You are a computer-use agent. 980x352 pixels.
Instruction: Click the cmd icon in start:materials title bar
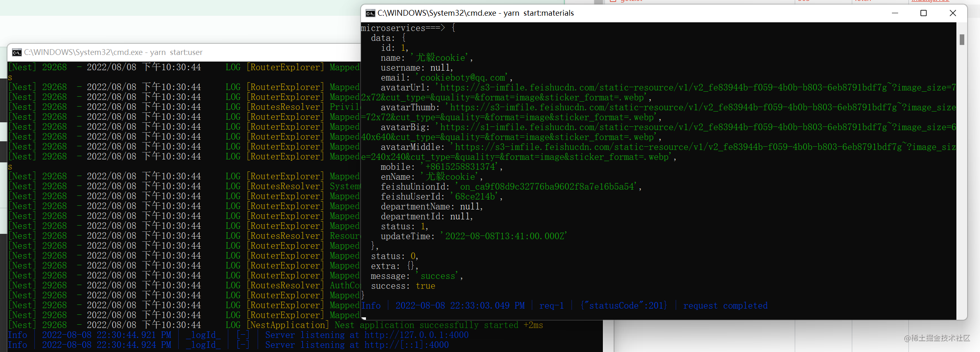[x=370, y=13]
